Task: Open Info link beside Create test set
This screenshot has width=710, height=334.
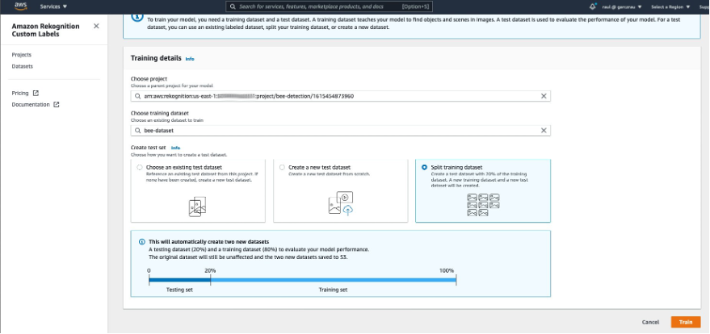Action: [176, 148]
